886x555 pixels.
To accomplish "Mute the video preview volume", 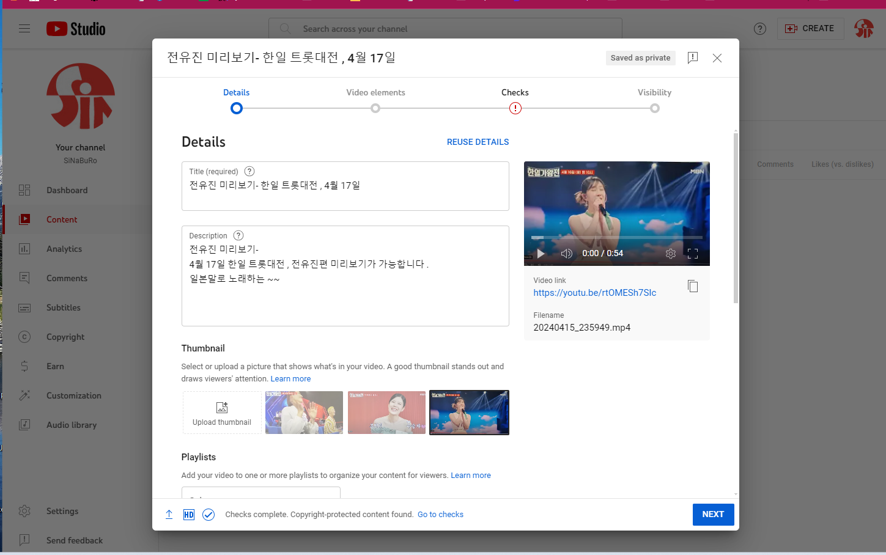I will click(566, 254).
